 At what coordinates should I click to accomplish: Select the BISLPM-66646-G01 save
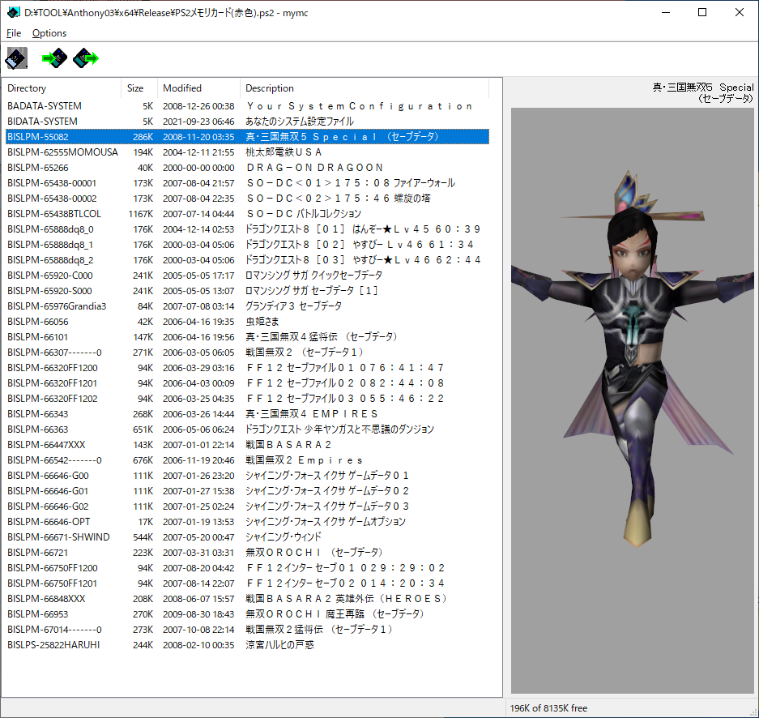[247, 491]
